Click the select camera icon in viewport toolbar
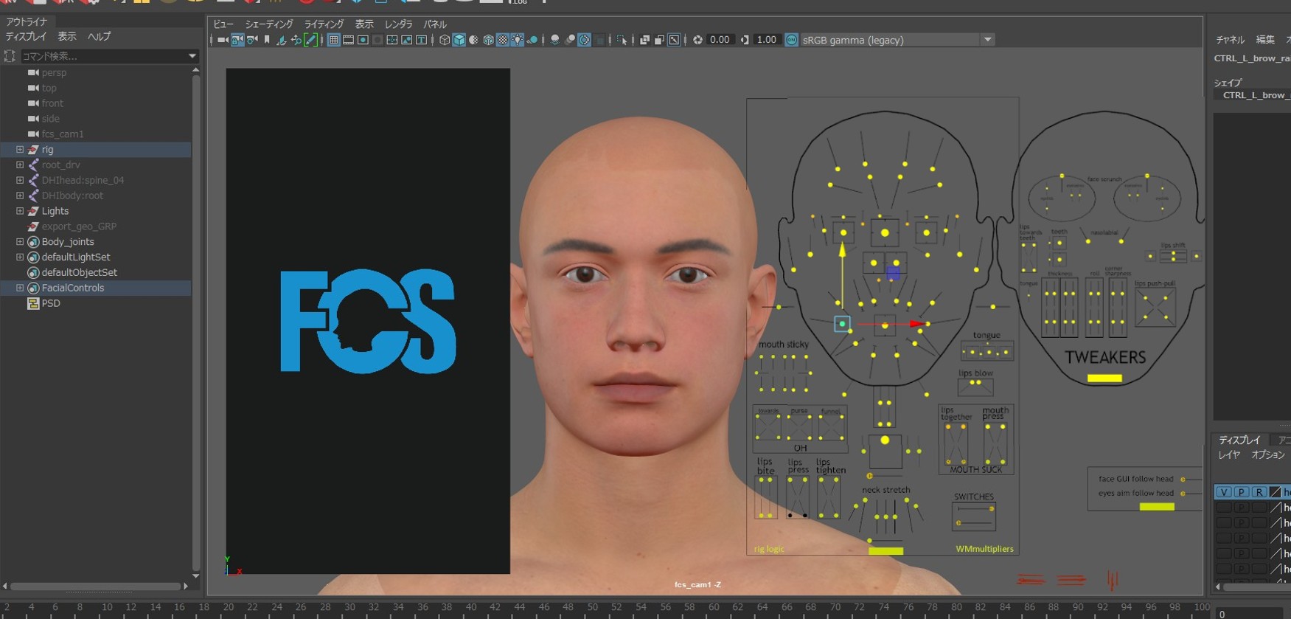Screen dimensions: 1291x619 click(223, 40)
